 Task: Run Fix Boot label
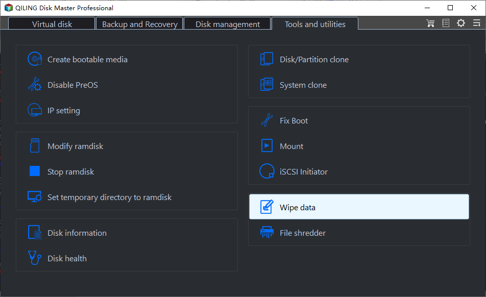[x=294, y=121]
